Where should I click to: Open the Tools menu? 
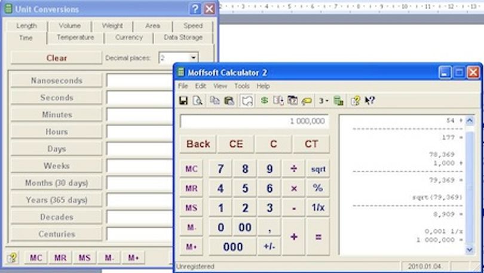pos(242,86)
